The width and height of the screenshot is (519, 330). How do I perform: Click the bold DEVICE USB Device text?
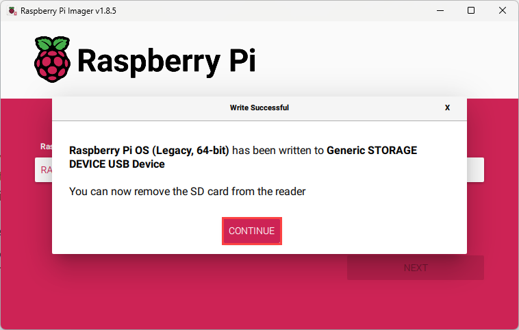117,164
